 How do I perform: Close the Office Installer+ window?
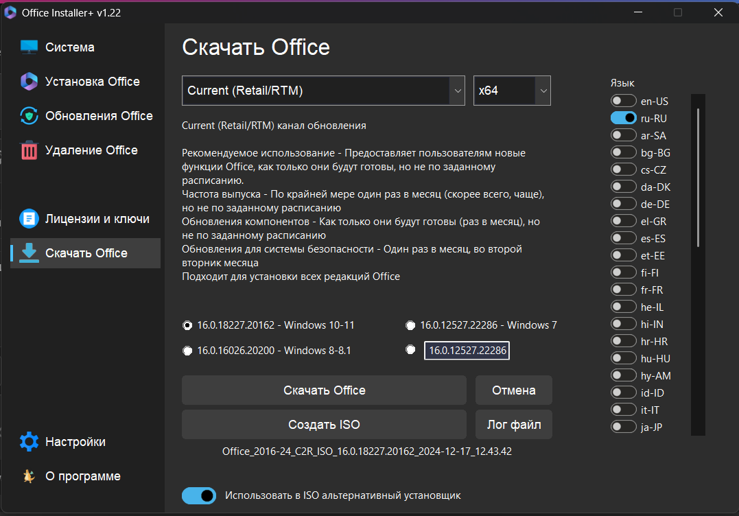(x=718, y=12)
